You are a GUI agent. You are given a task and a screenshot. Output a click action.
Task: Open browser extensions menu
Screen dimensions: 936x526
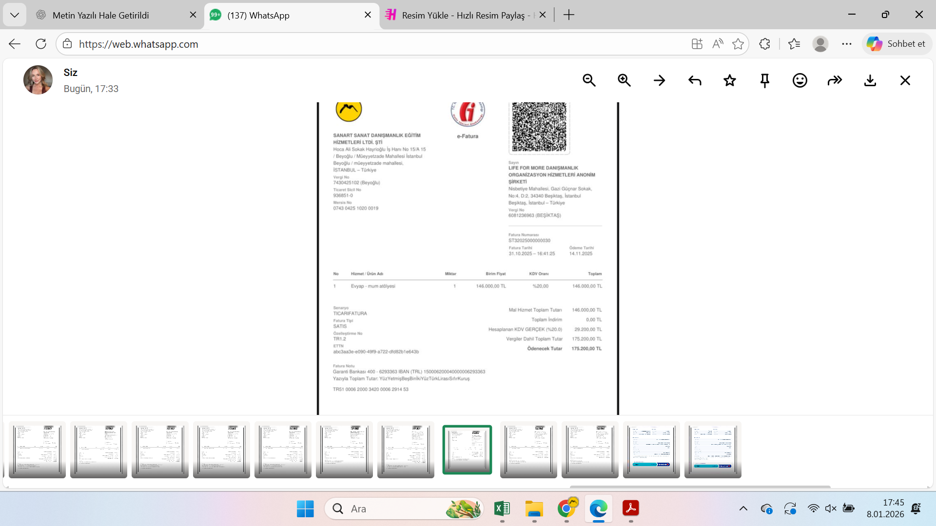tap(764, 44)
